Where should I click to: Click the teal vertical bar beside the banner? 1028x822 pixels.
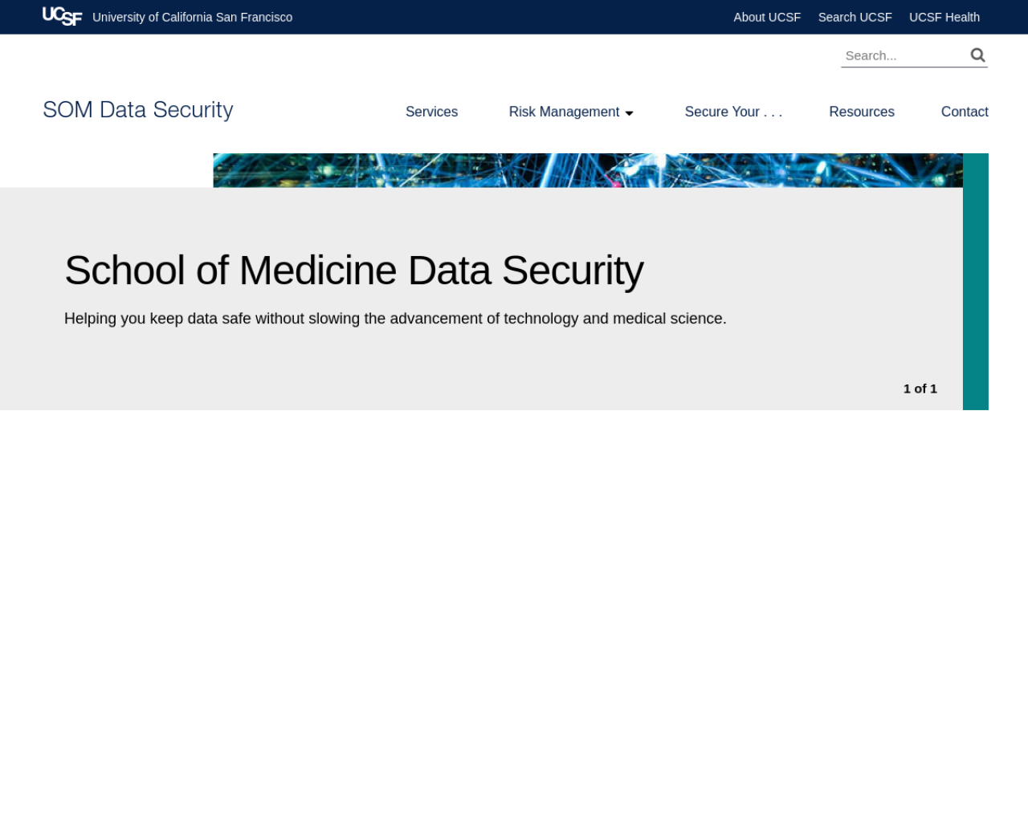click(x=976, y=282)
